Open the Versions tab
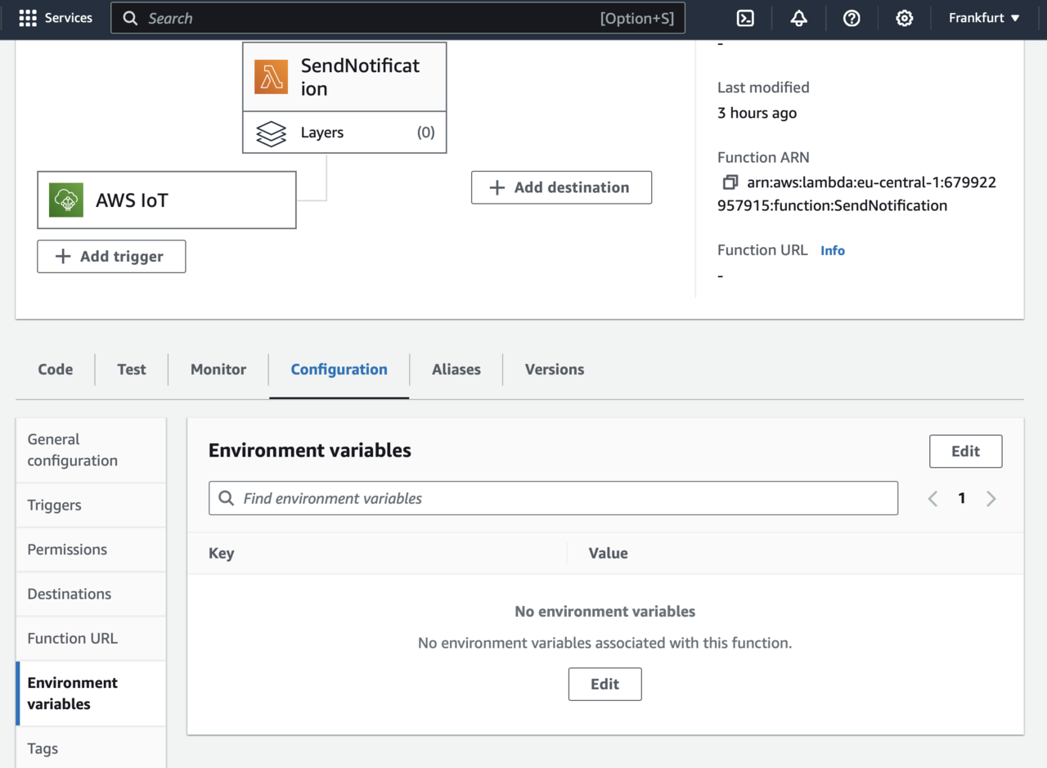Screen dimensions: 1047x768 [x=555, y=370]
